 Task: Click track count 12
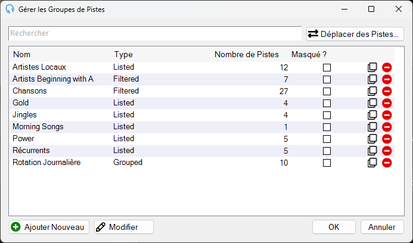(284, 68)
